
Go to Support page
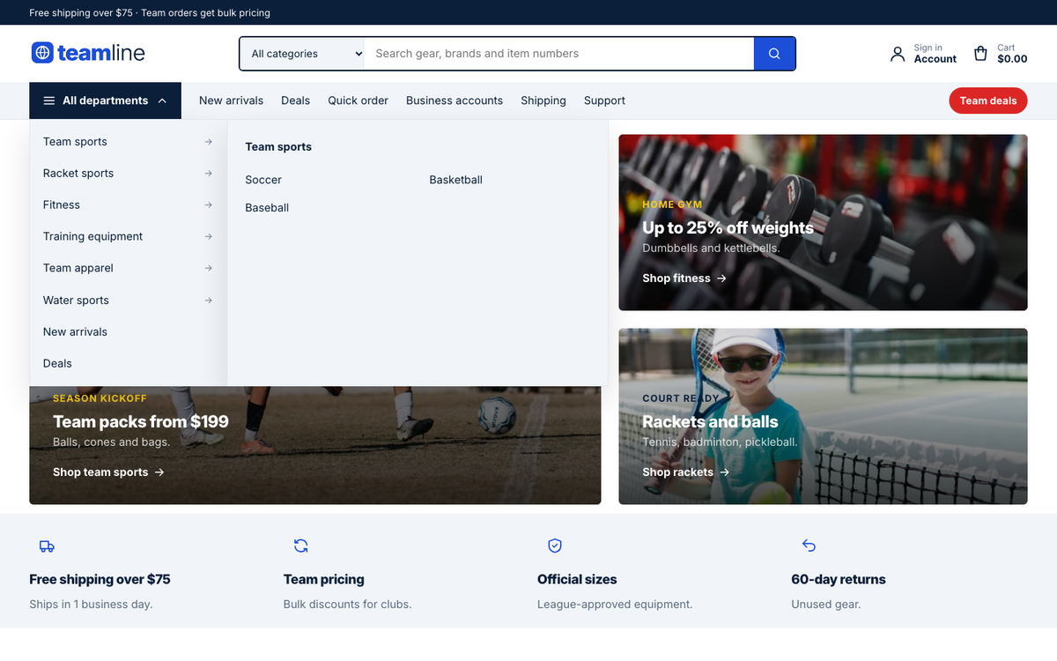pyautogui.click(x=604, y=100)
